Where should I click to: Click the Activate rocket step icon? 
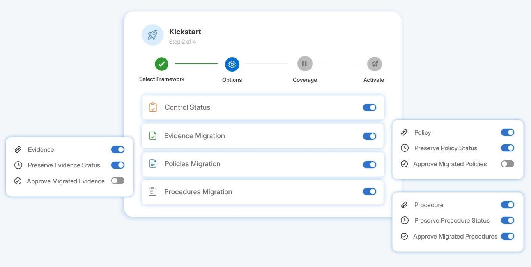coord(375,64)
